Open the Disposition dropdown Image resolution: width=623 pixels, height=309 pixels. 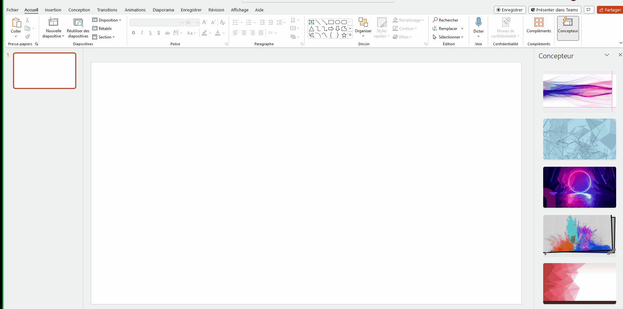pos(107,20)
